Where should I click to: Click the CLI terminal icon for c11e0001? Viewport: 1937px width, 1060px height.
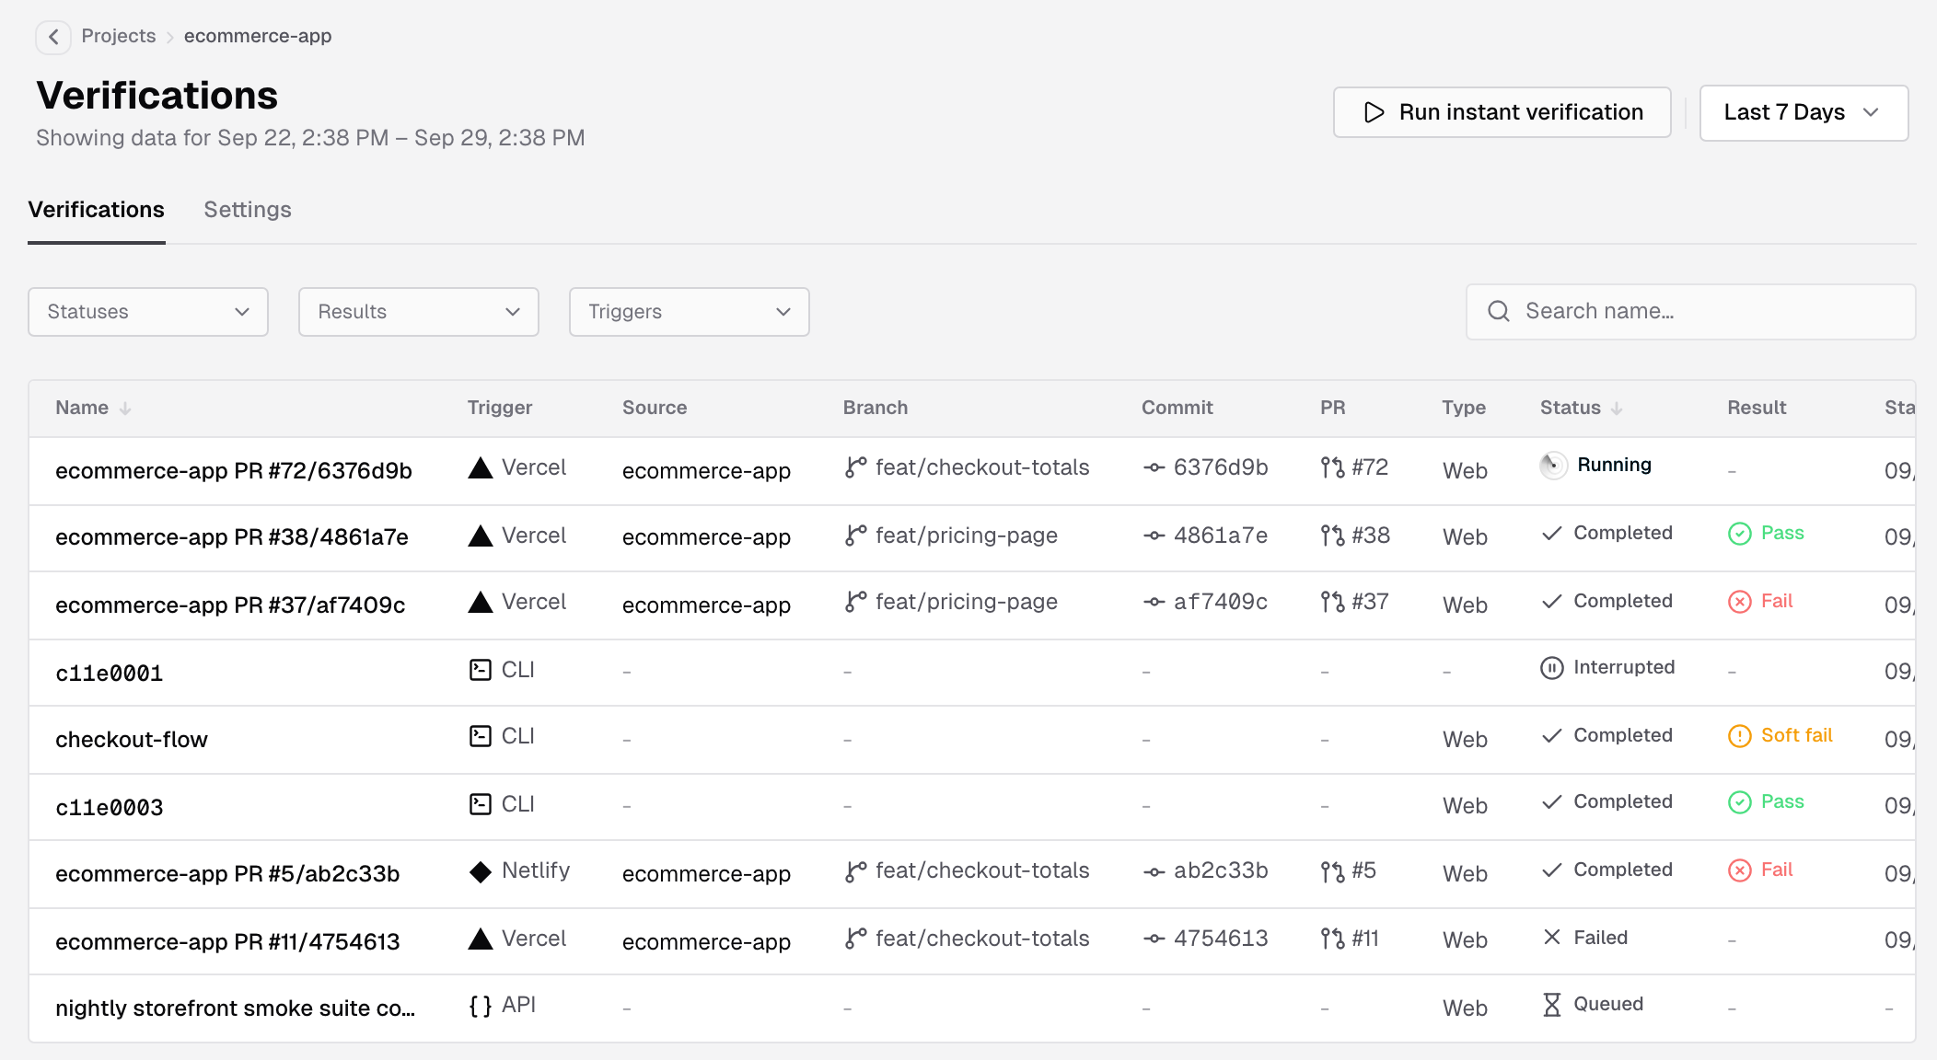481,670
